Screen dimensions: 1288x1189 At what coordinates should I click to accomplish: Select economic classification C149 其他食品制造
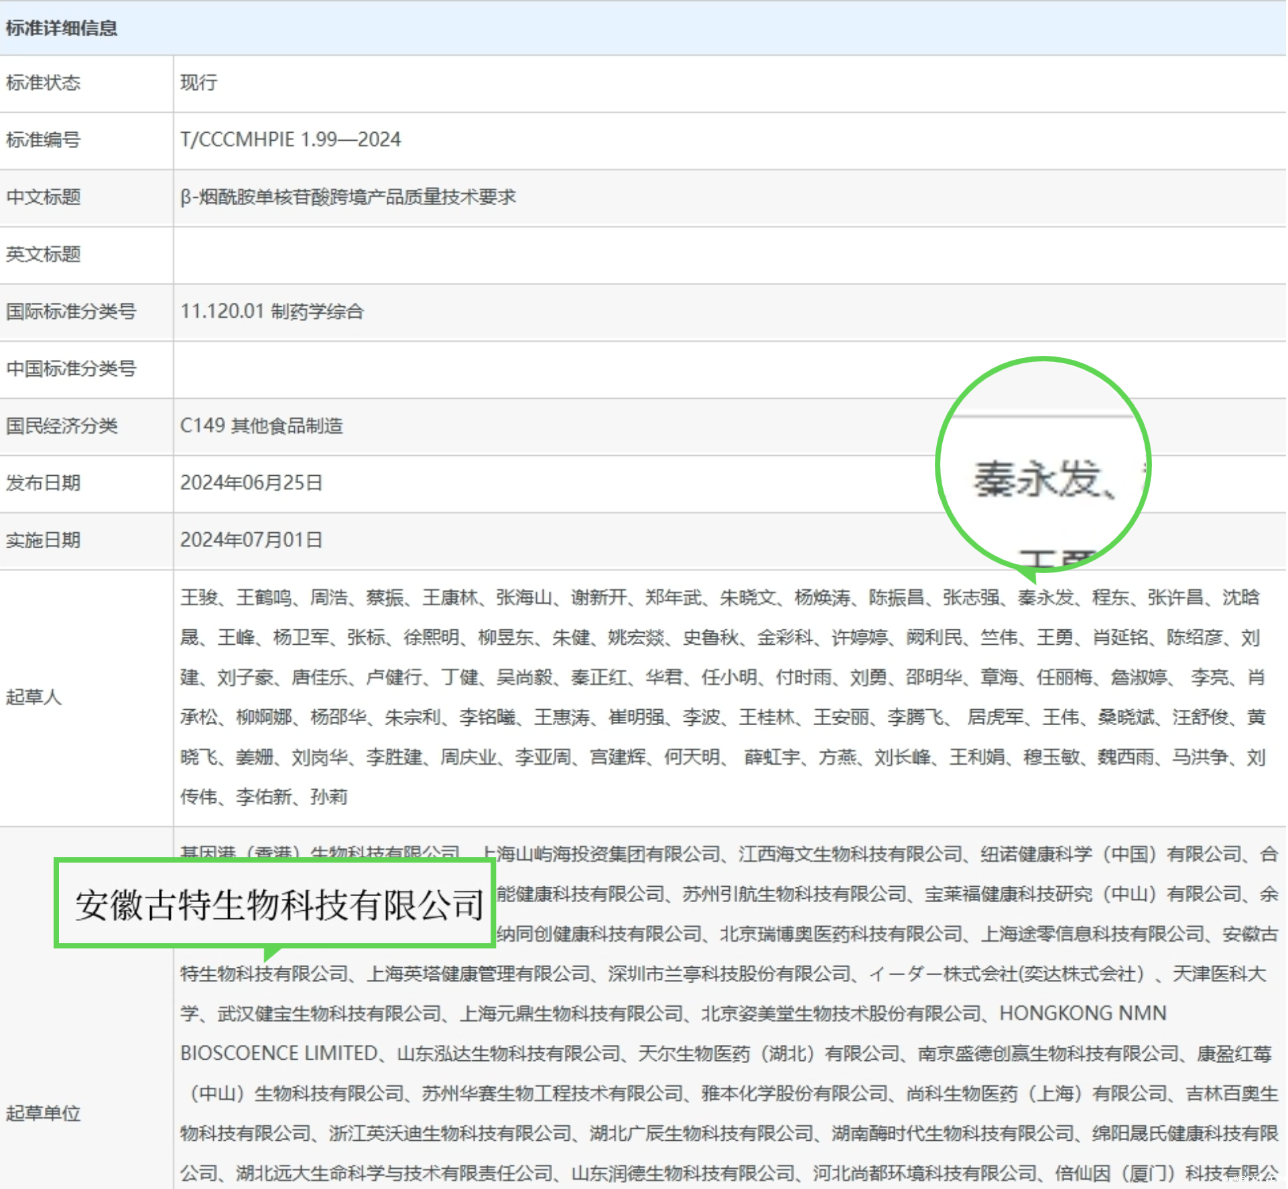[x=262, y=426]
